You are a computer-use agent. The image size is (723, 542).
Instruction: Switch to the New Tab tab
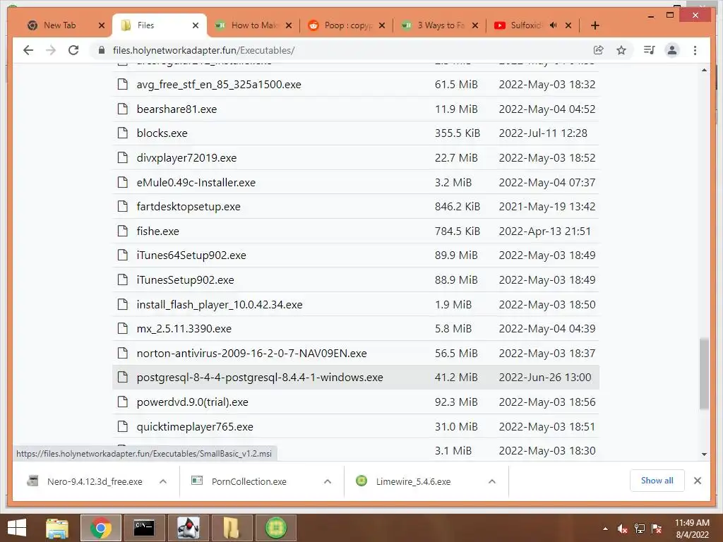pyautogui.click(x=59, y=25)
